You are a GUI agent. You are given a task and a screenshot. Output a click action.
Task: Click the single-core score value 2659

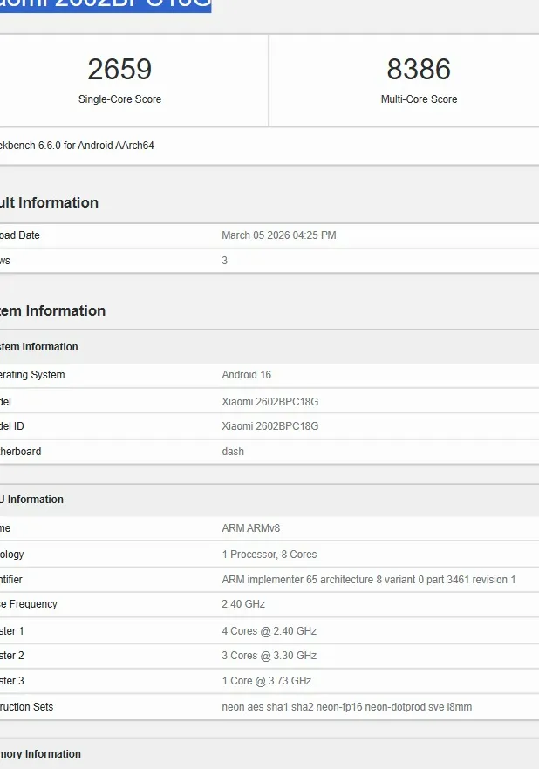[x=119, y=69]
